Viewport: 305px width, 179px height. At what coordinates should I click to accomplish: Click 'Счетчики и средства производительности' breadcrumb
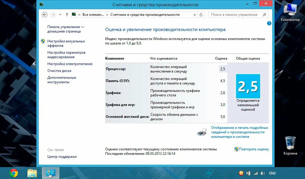[x=145, y=15]
